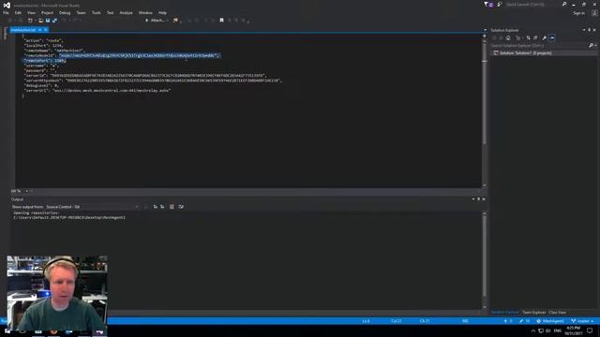Switch to Team Explorer tab
This screenshot has width=600, height=337.
[x=533, y=313]
